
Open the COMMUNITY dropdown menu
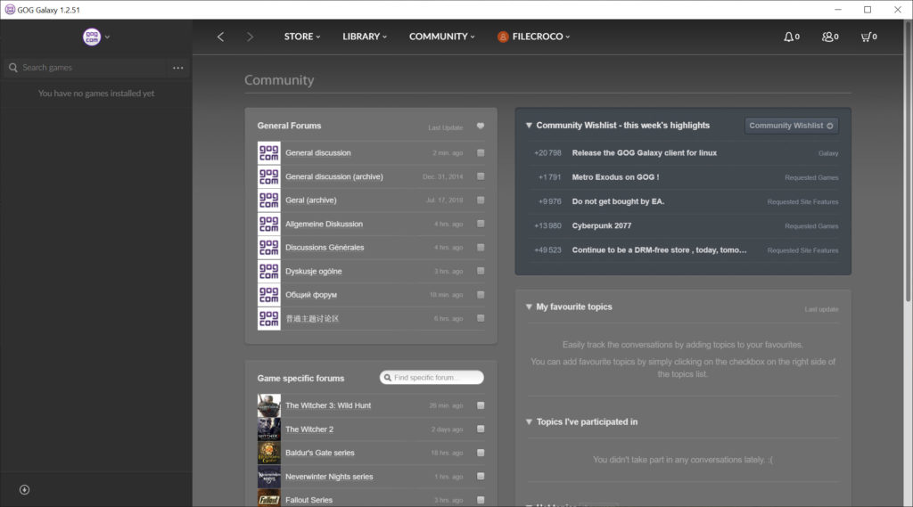point(442,37)
